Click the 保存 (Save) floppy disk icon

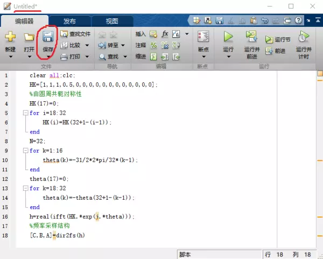click(x=48, y=37)
